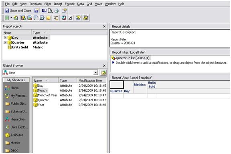Select Units Sold metric in Report objects
231x154 pixels.
tap(20, 47)
